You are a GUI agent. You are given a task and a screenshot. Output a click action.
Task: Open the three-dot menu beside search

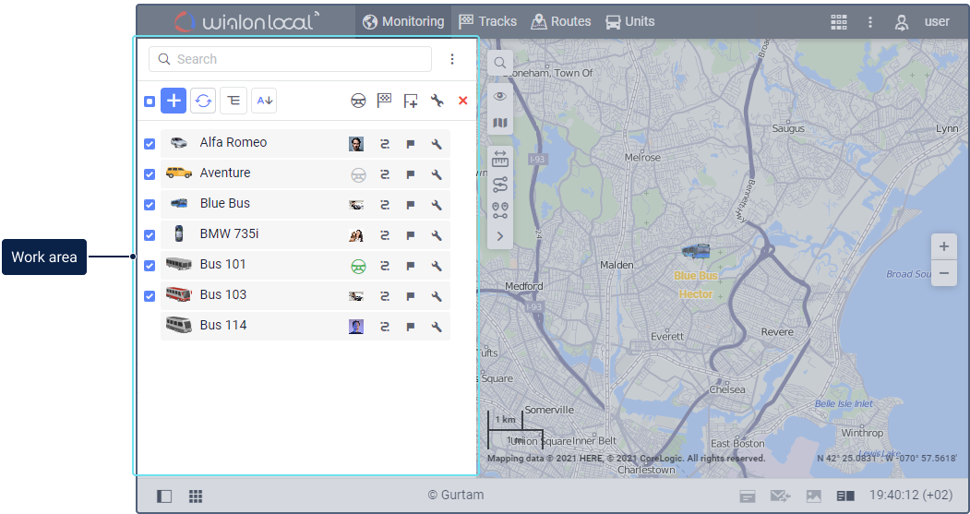(452, 59)
